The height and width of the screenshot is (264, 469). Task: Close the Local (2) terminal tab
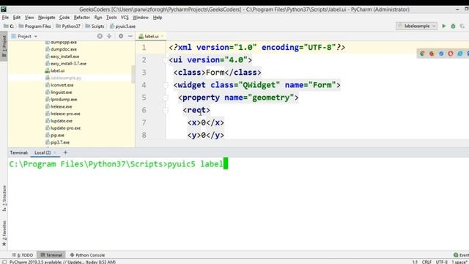click(x=55, y=153)
